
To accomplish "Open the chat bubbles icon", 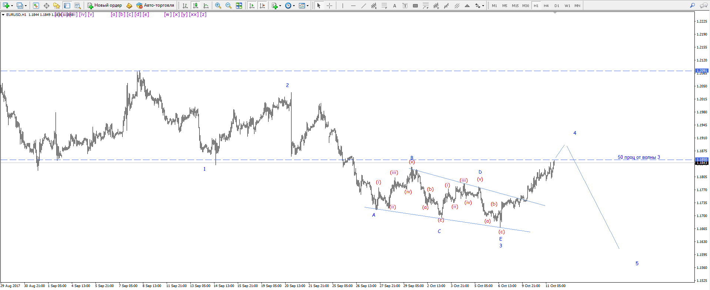I will (703, 6).
